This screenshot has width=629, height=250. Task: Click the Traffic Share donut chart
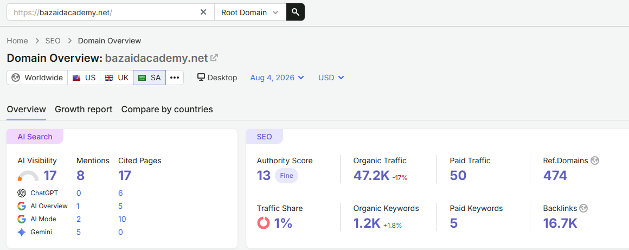click(263, 223)
